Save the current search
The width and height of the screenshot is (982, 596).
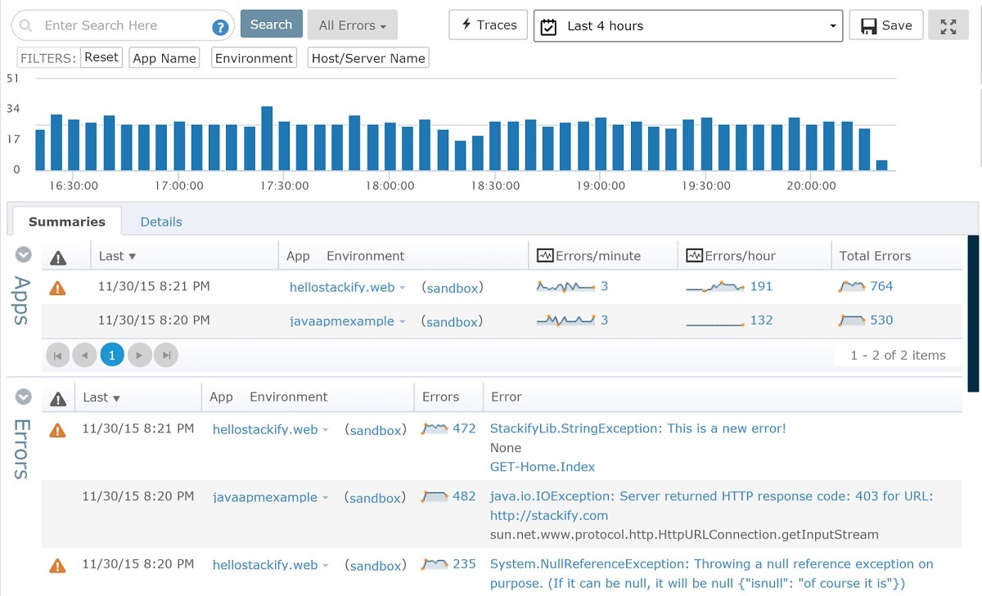(886, 25)
